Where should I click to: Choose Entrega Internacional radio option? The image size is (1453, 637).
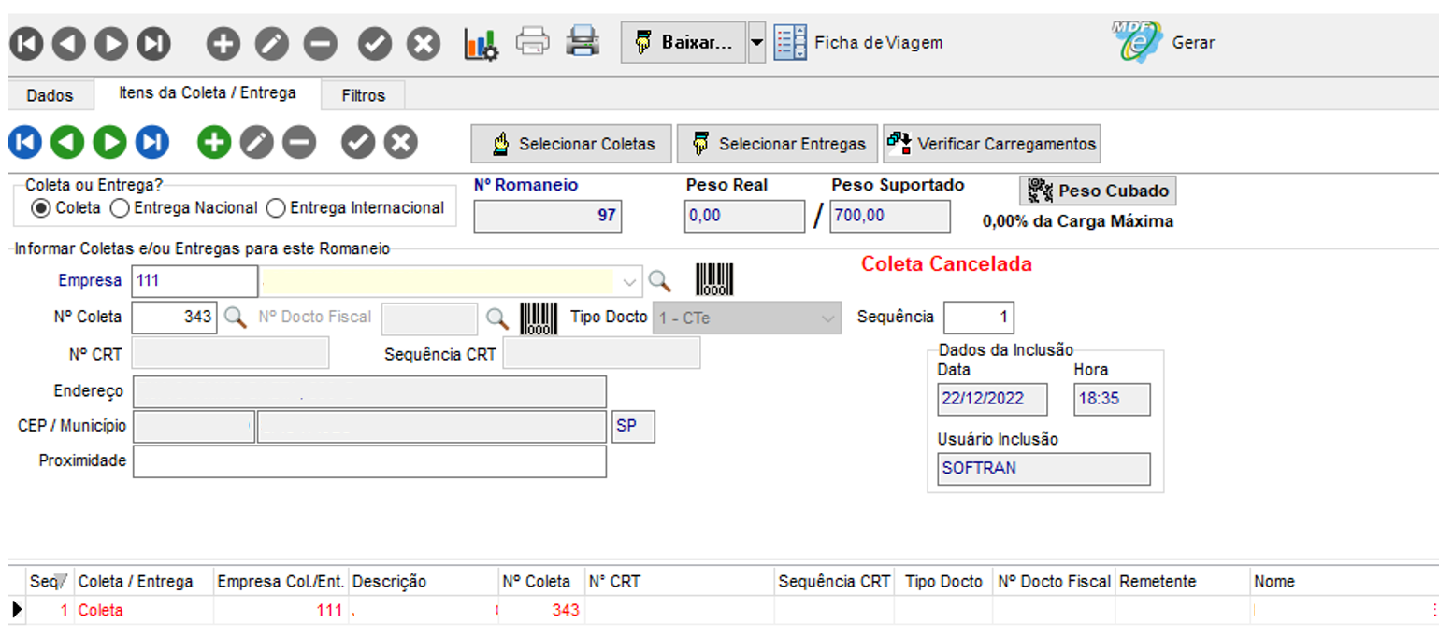coord(276,208)
